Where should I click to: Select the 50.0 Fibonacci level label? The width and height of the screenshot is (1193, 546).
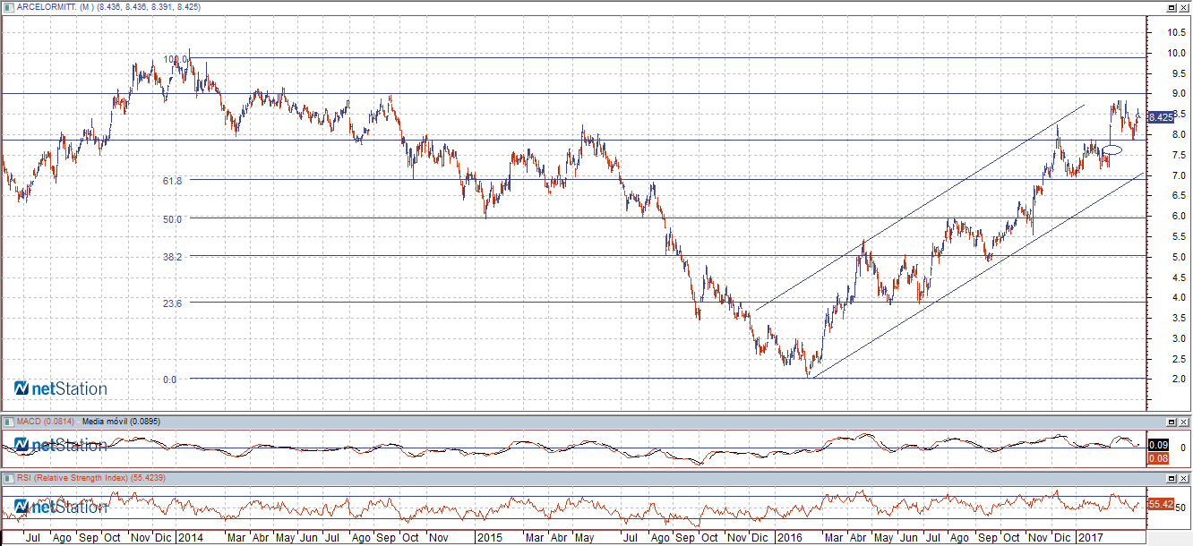point(173,218)
